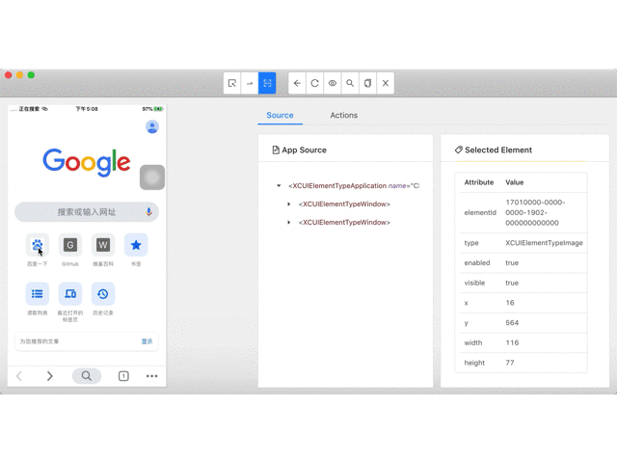Copy XML source to clipboard
617x463 pixels.
tap(367, 83)
